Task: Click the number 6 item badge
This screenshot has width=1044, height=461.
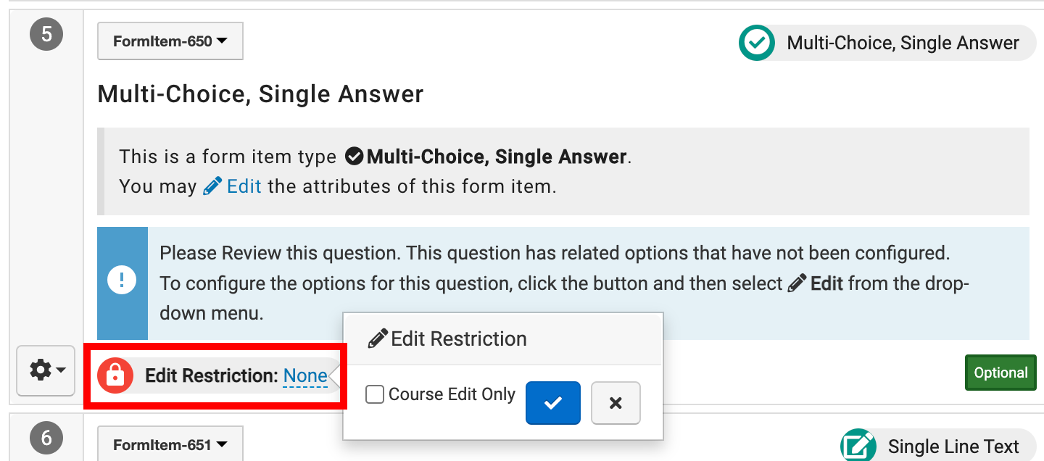Action: point(46,438)
